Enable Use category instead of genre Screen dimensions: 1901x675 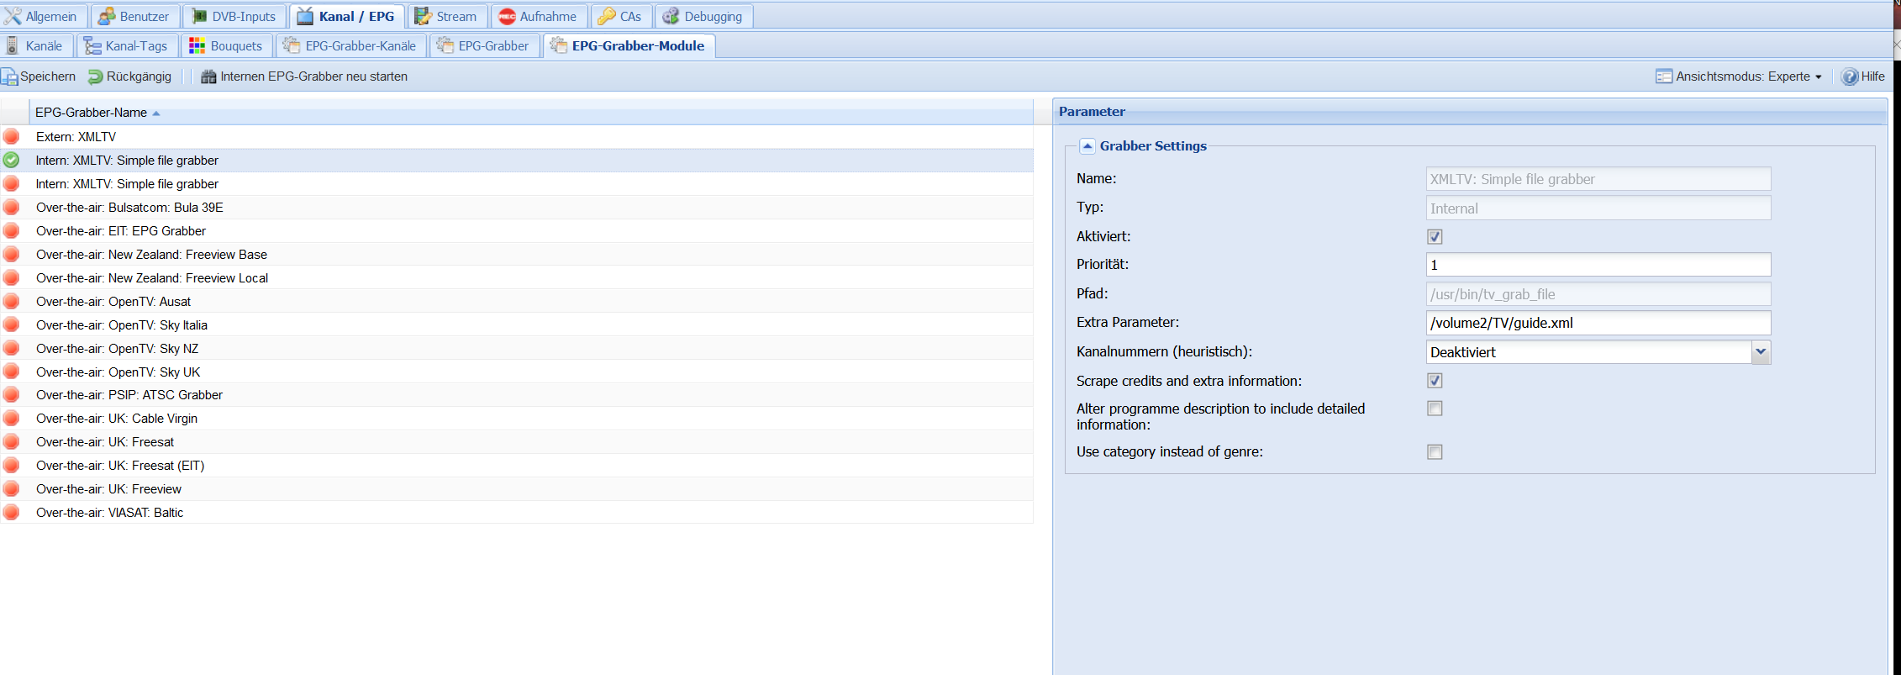click(1435, 452)
